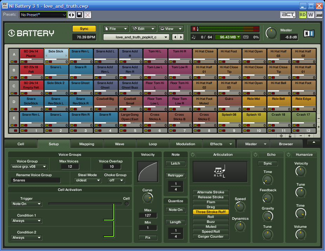Screen dimensions: 325x251
Task: Open the ACT controller learn button
Action: (288, 15)
